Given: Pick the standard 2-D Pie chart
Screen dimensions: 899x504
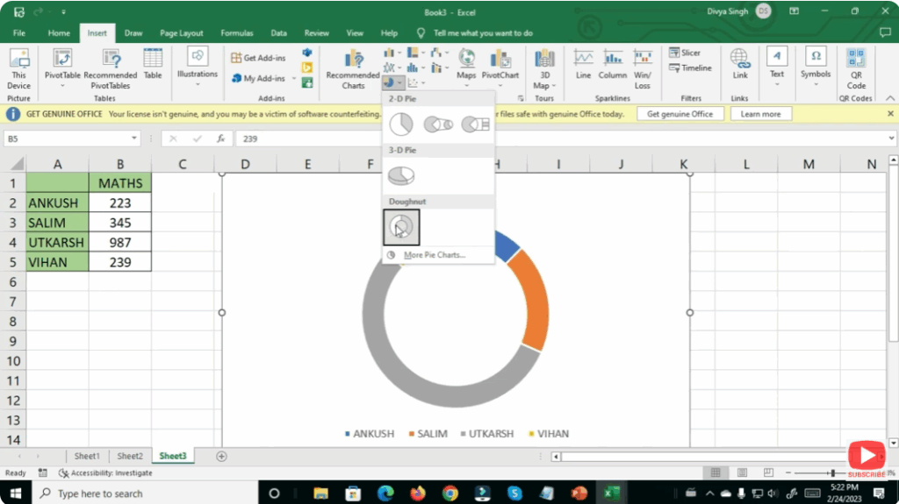Looking at the screenshot, I should point(401,124).
